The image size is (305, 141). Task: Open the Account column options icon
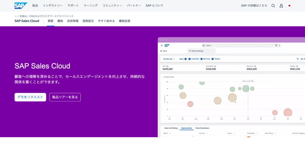(x=207, y=134)
